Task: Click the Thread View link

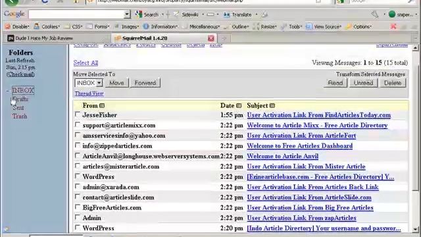Action: [x=89, y=93]
